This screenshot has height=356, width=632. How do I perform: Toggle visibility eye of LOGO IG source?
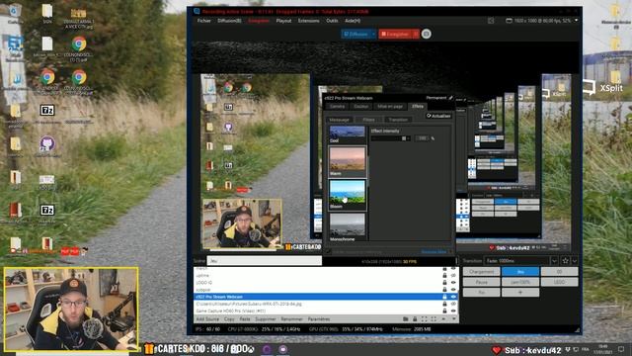453,283
